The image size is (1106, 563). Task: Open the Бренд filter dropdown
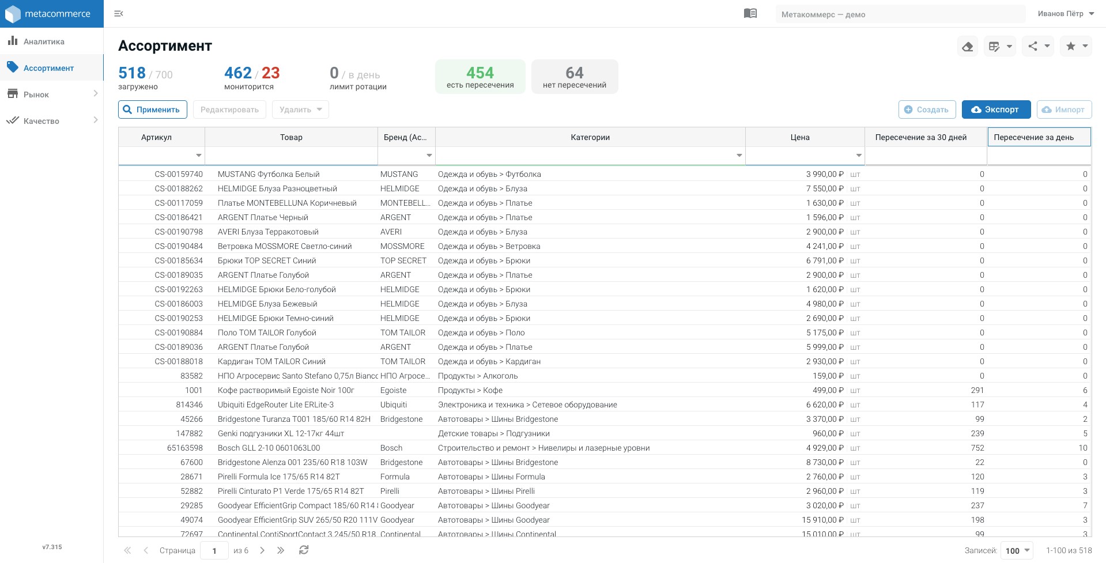click(x=429, y=156)
